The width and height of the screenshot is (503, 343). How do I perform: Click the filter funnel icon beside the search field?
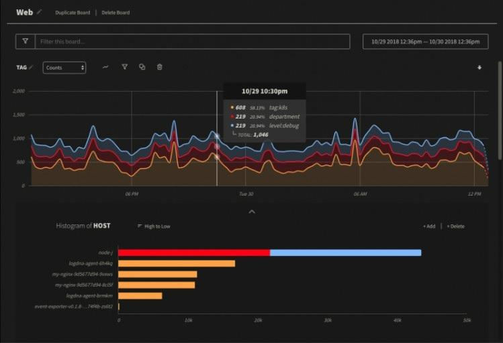coord(25,42)
